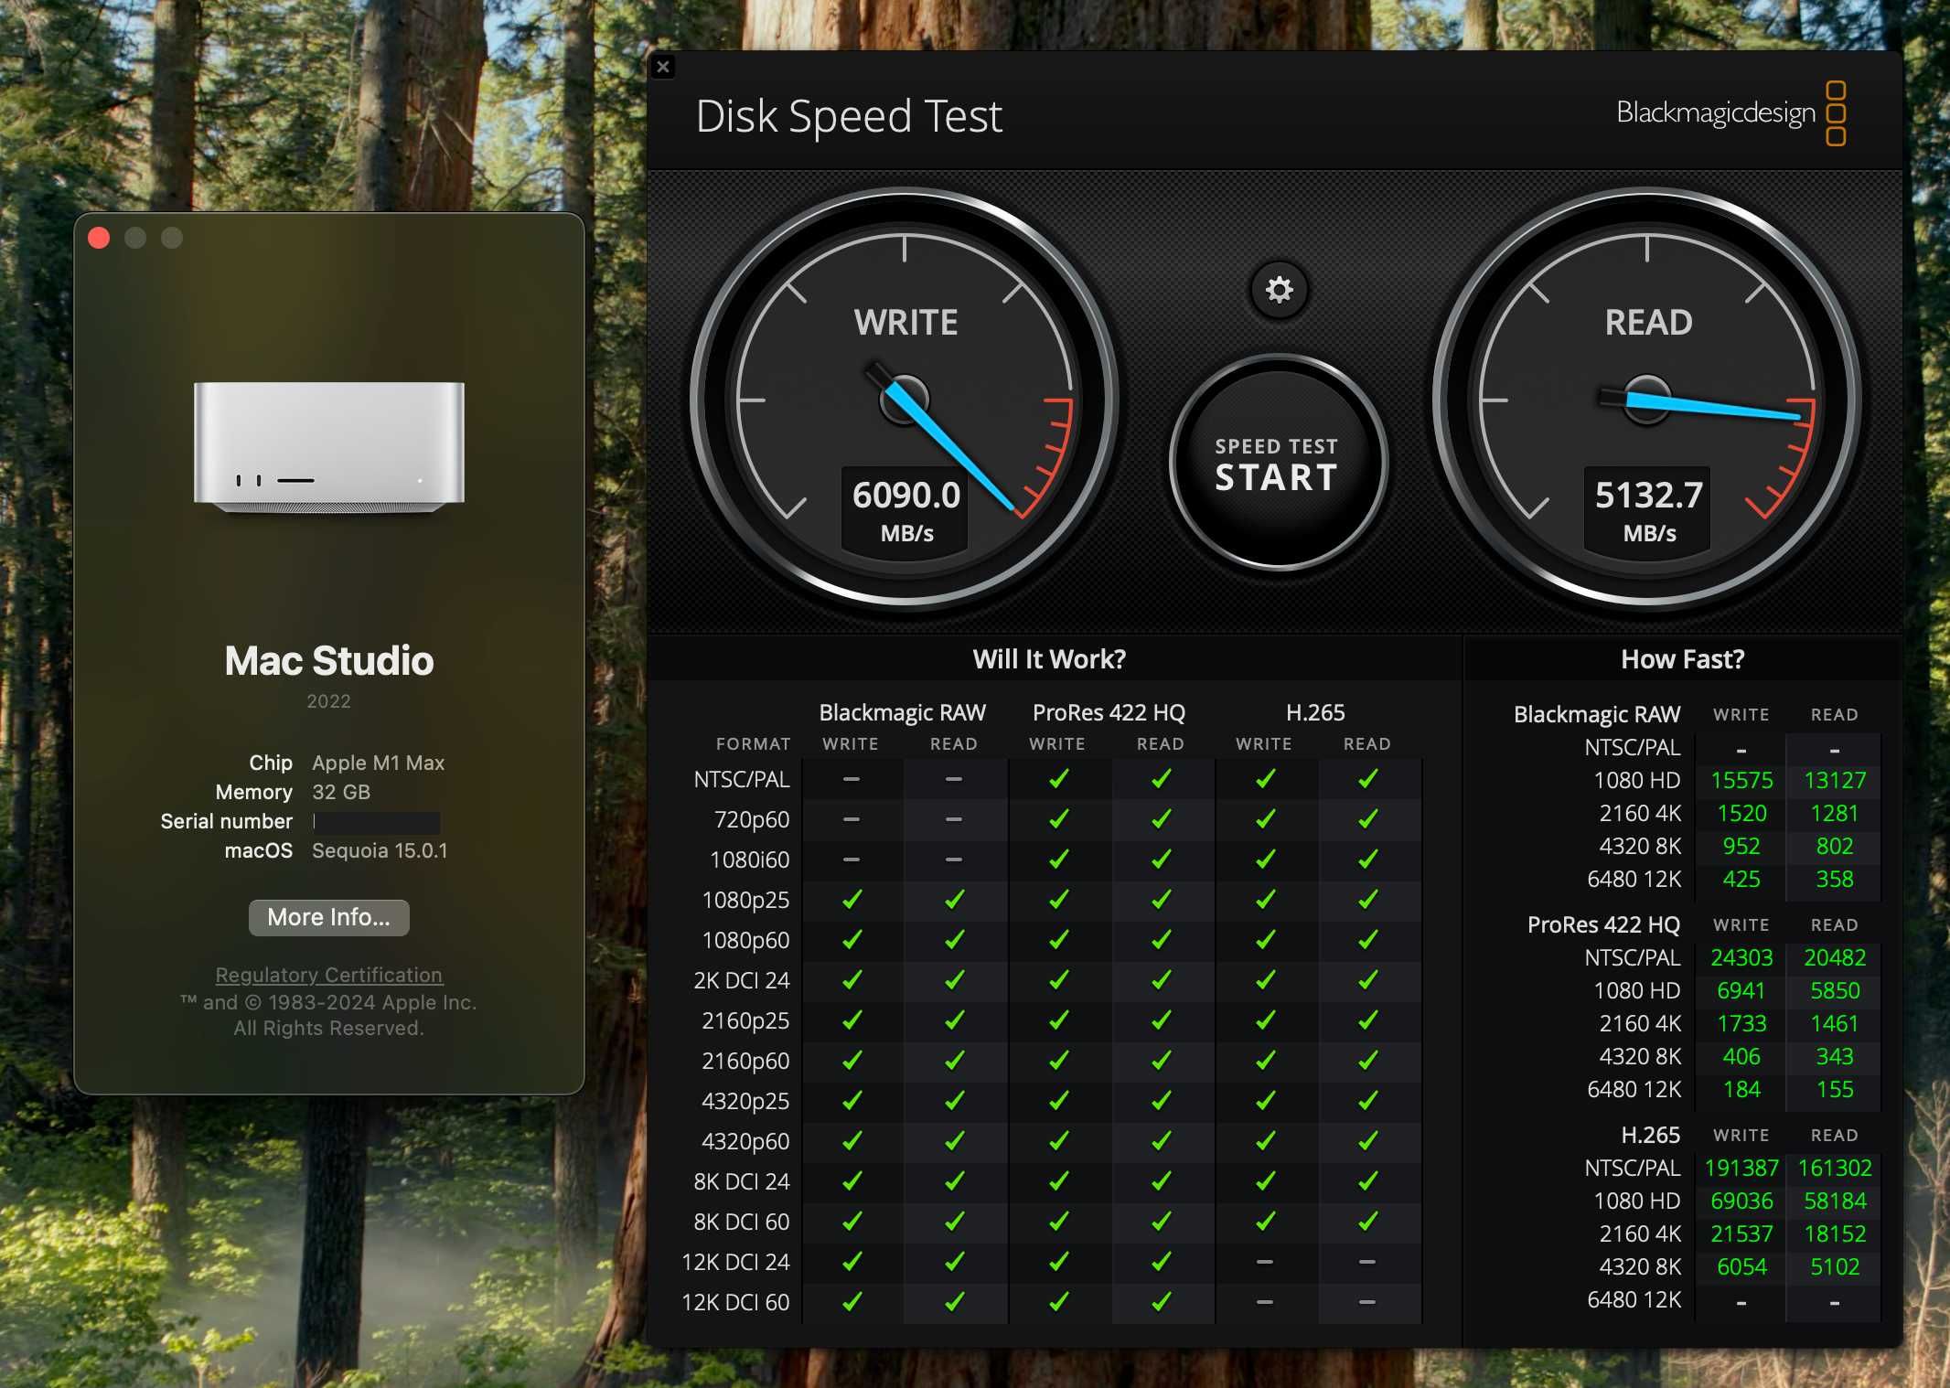Click 2160p60 ProRes write checkmark
Screen dimensions: 1950x1388
(x=1058, y=1061)
